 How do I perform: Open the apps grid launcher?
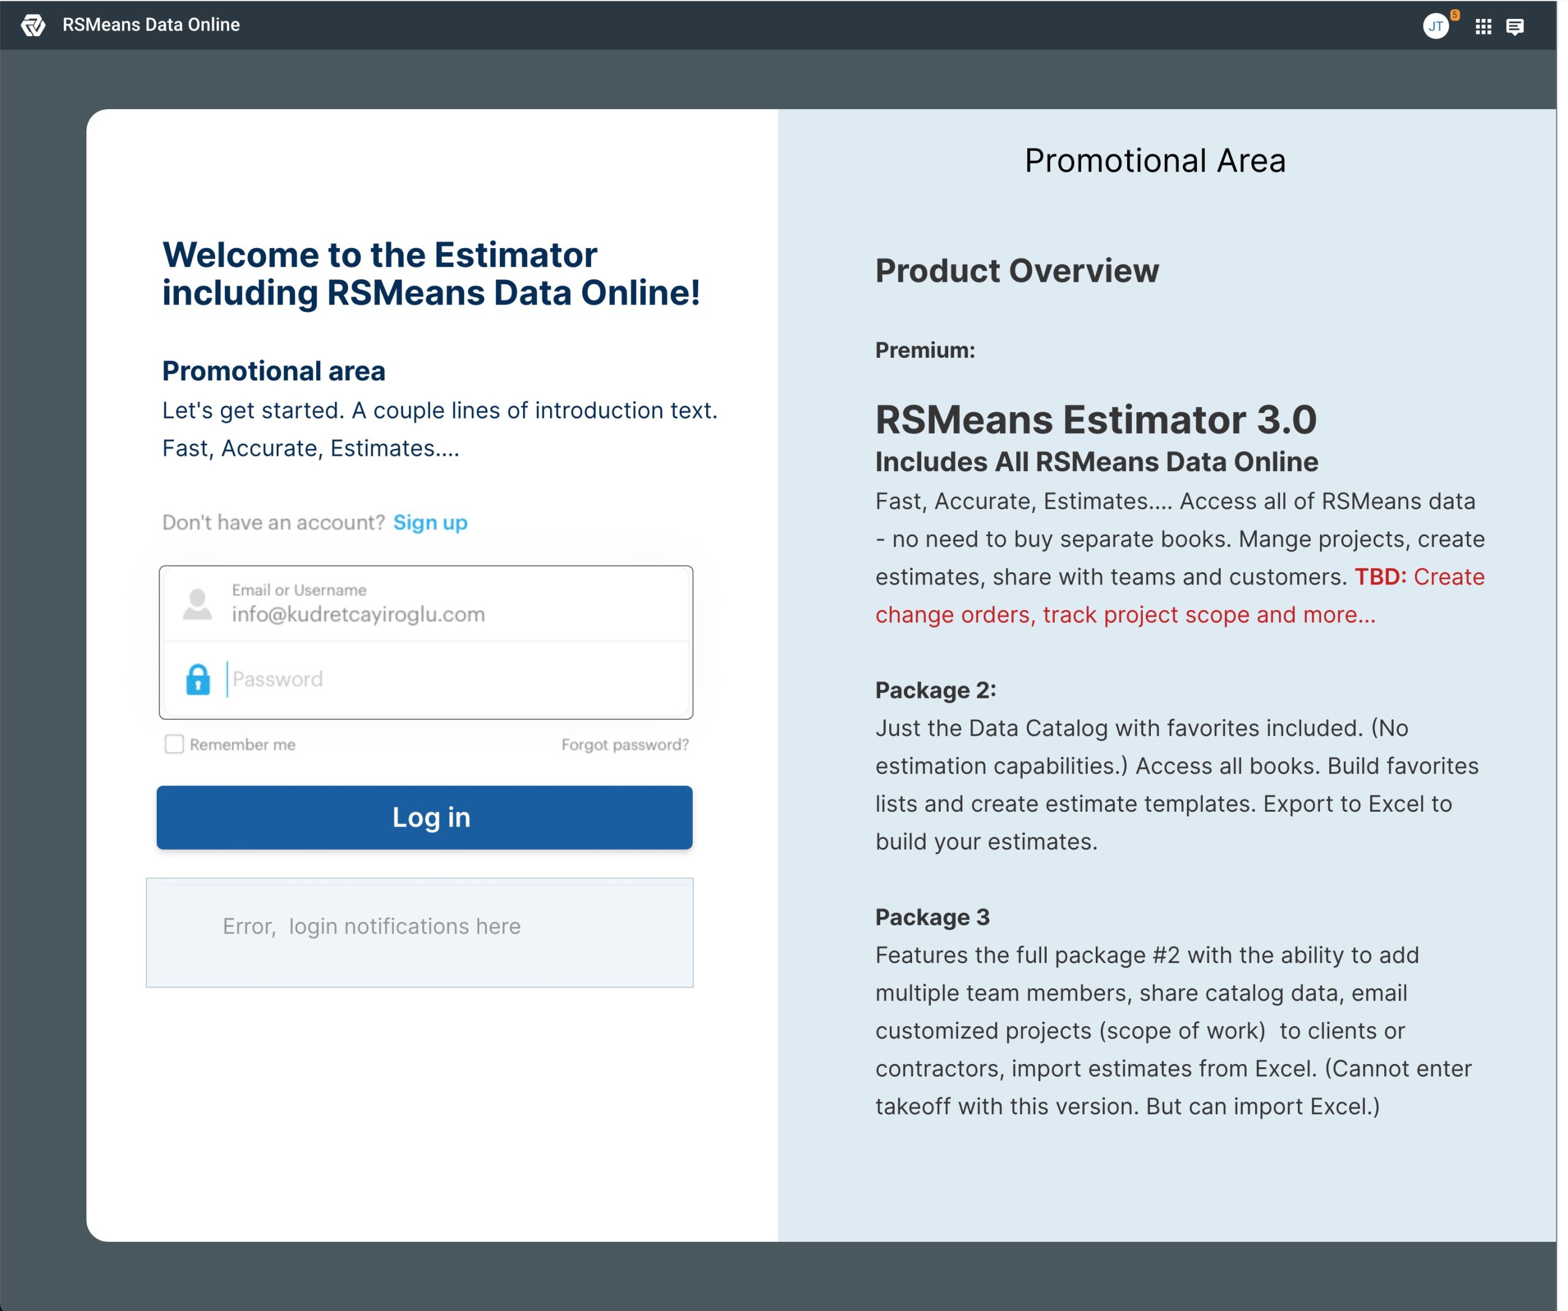point(1483,27)
